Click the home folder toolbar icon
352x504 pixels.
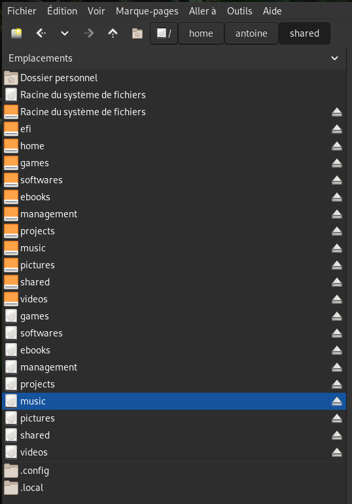pyautogui.click(x=137, y=33)
